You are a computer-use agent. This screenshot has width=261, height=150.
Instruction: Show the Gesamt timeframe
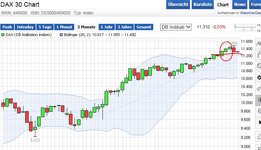point(144,27)
